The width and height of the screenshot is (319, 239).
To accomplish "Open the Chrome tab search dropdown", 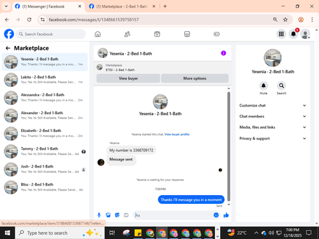I will (6, 6).
